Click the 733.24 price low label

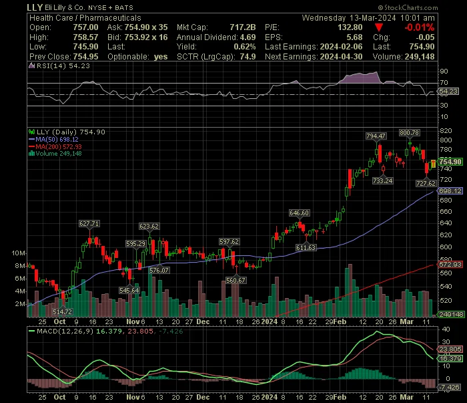383,180
